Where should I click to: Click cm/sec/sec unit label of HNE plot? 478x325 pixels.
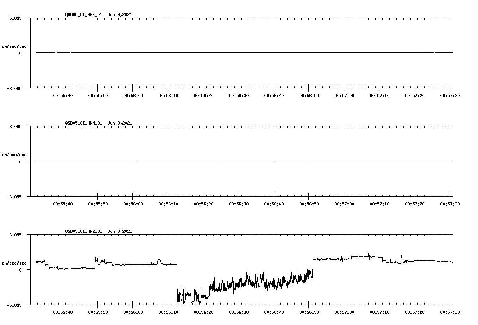coord(14,46)
